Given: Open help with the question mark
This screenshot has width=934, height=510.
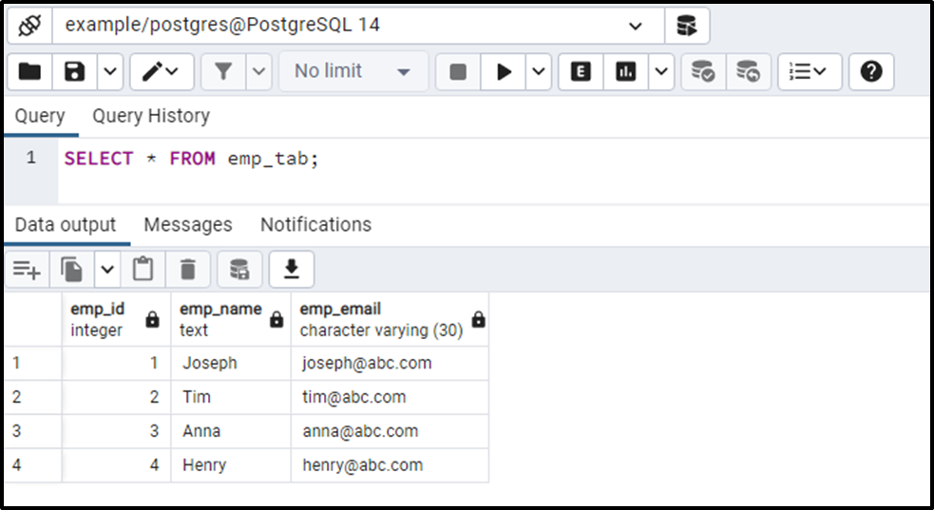Looking at the screenshot, I should coord(871,72).
